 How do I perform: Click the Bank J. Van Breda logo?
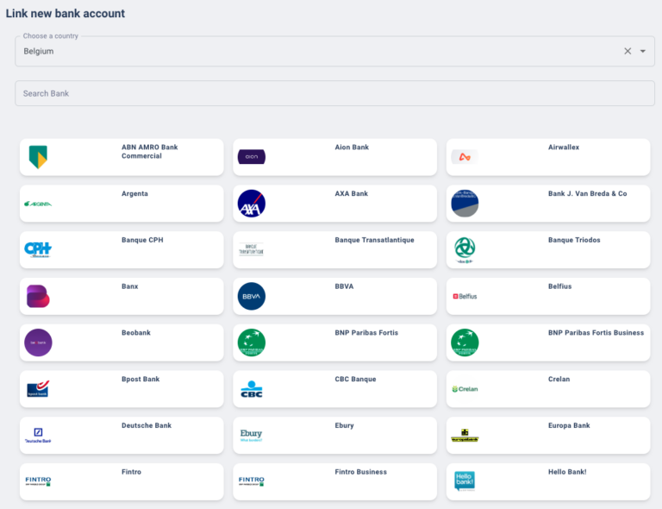click(465, 204)
